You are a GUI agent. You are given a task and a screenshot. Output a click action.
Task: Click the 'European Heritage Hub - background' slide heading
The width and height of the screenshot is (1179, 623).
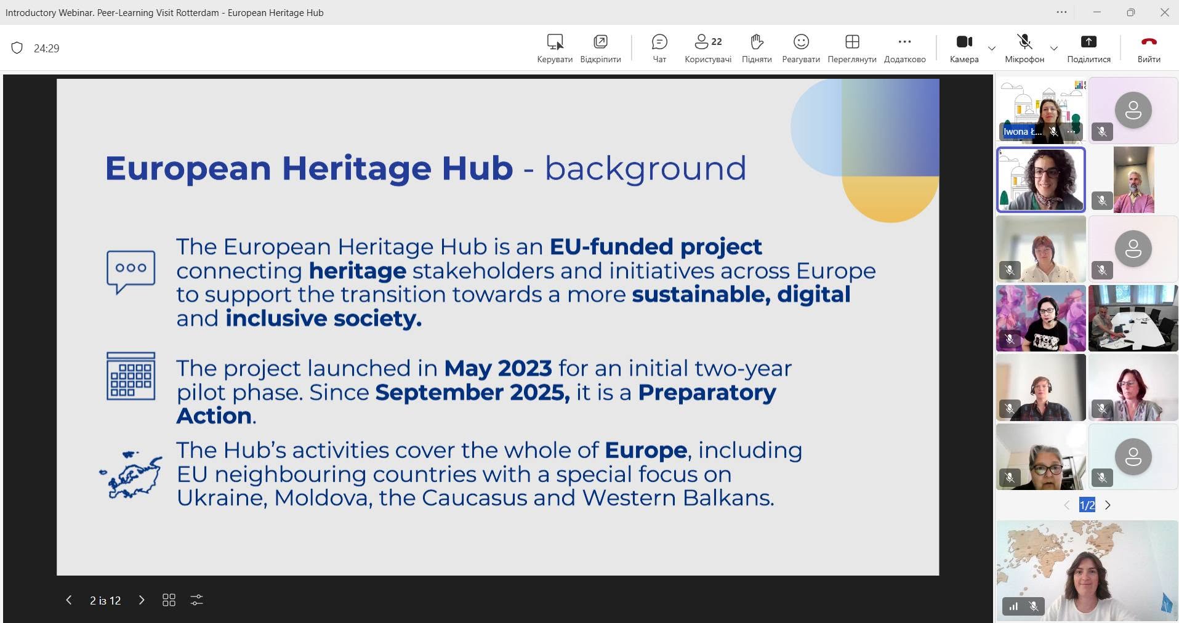[x=425, y=168]
